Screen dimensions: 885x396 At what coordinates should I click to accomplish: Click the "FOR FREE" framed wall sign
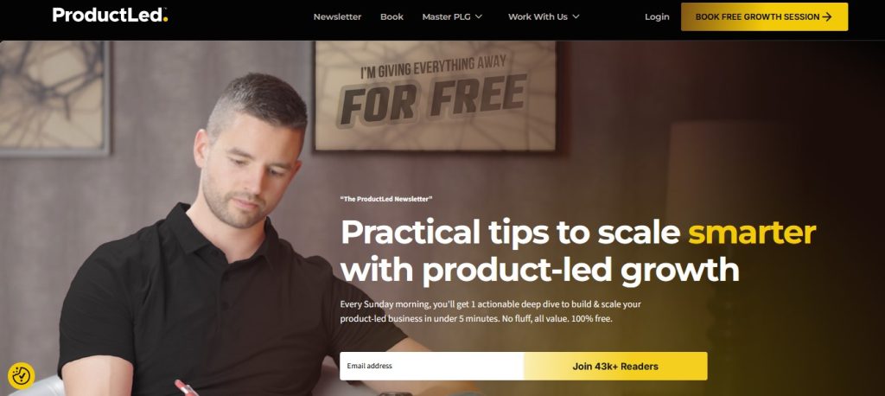pos(436,96)
